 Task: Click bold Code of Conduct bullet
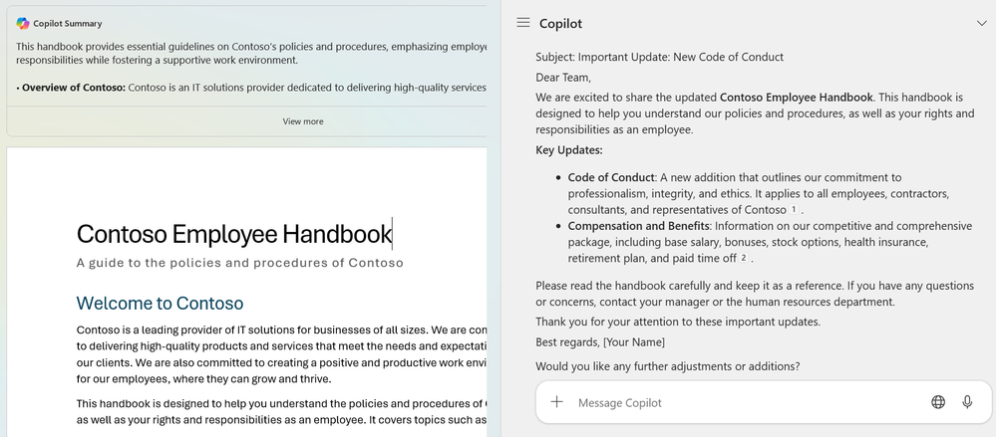(611, 177)
